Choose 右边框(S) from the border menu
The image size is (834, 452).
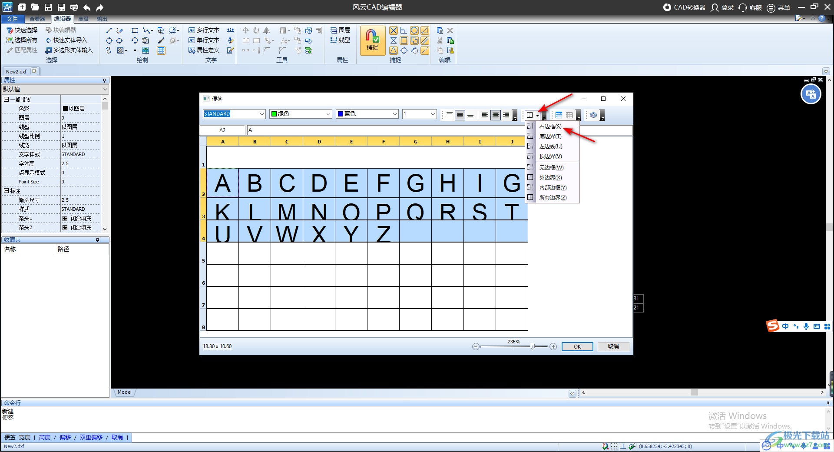(x=550, y=126)
